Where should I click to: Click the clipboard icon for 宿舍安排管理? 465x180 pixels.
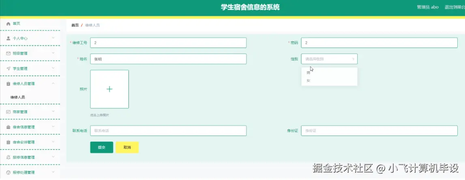(8, 142)
